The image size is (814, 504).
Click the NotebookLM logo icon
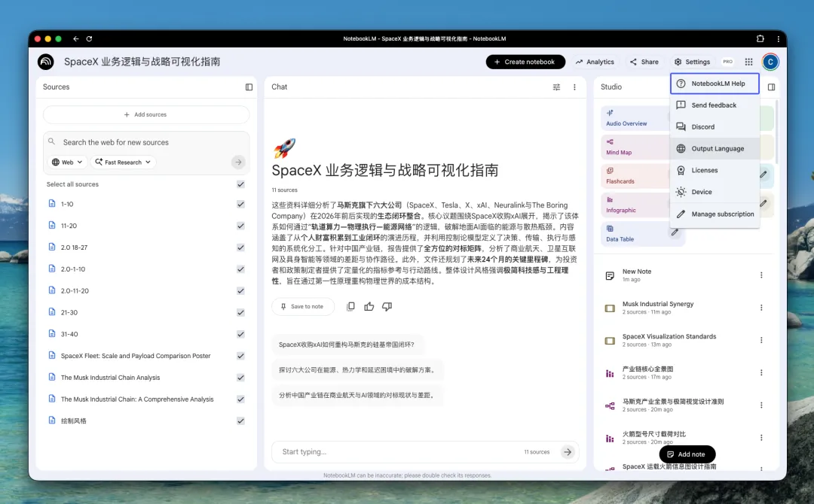coord(46,62)
